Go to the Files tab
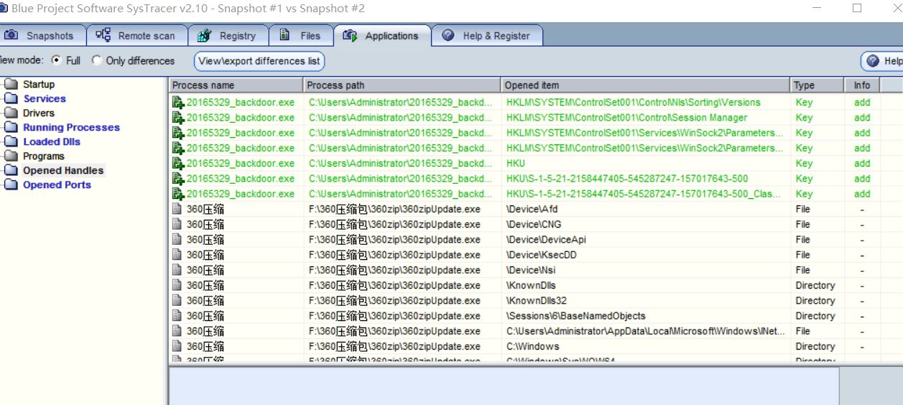The height and width of the screenshot is (405, 903). (x=301, y=36)
